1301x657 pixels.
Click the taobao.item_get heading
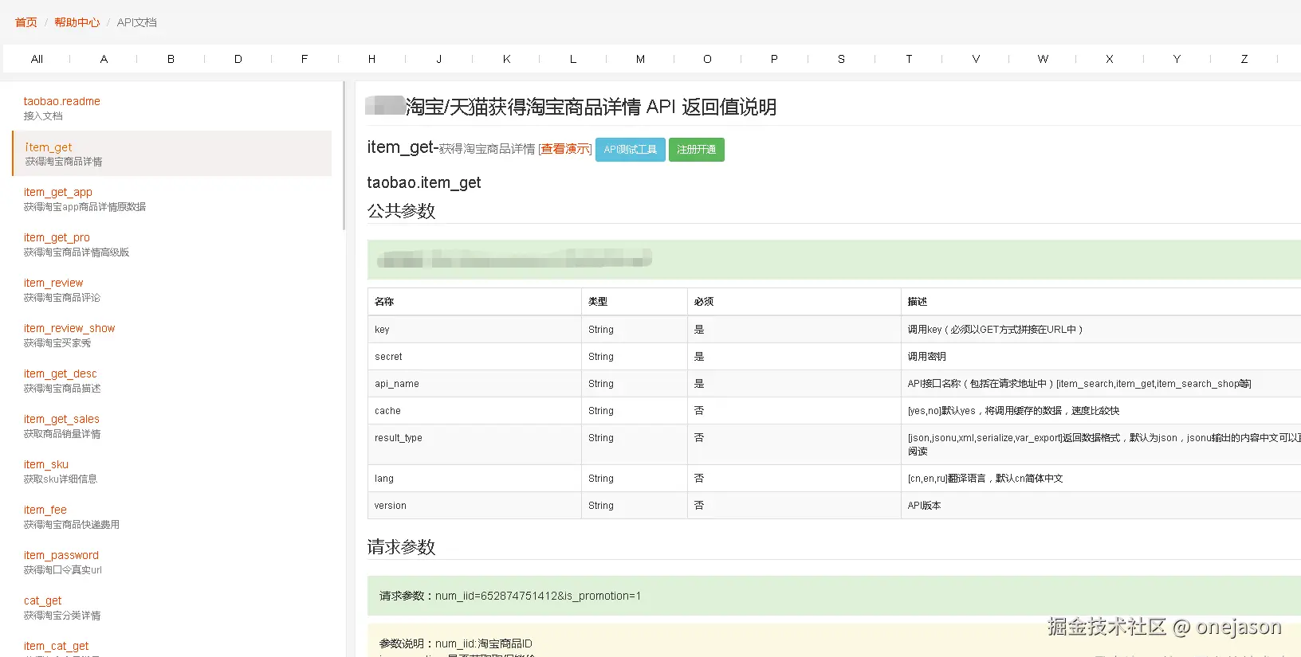424,182
